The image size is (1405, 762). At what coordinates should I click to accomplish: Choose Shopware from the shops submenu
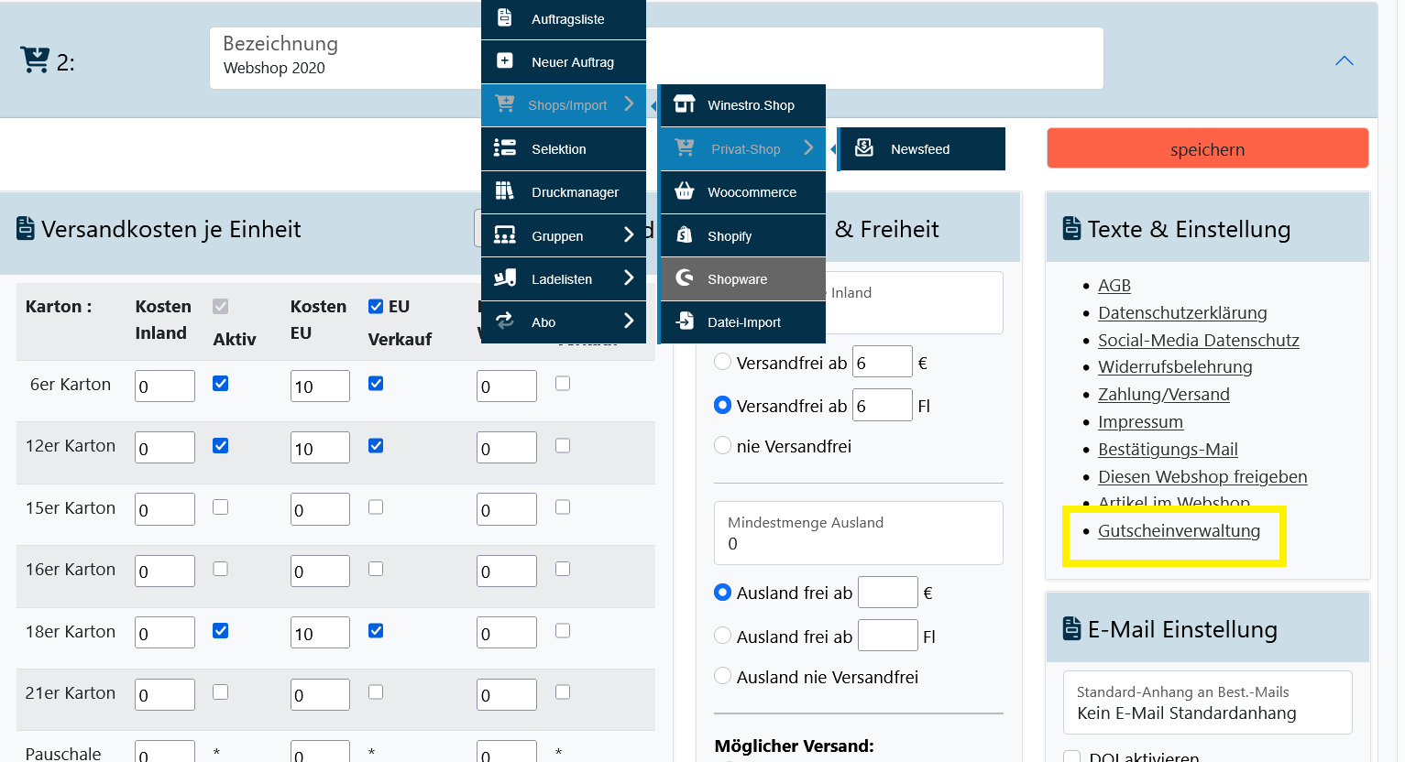[737, 279]
